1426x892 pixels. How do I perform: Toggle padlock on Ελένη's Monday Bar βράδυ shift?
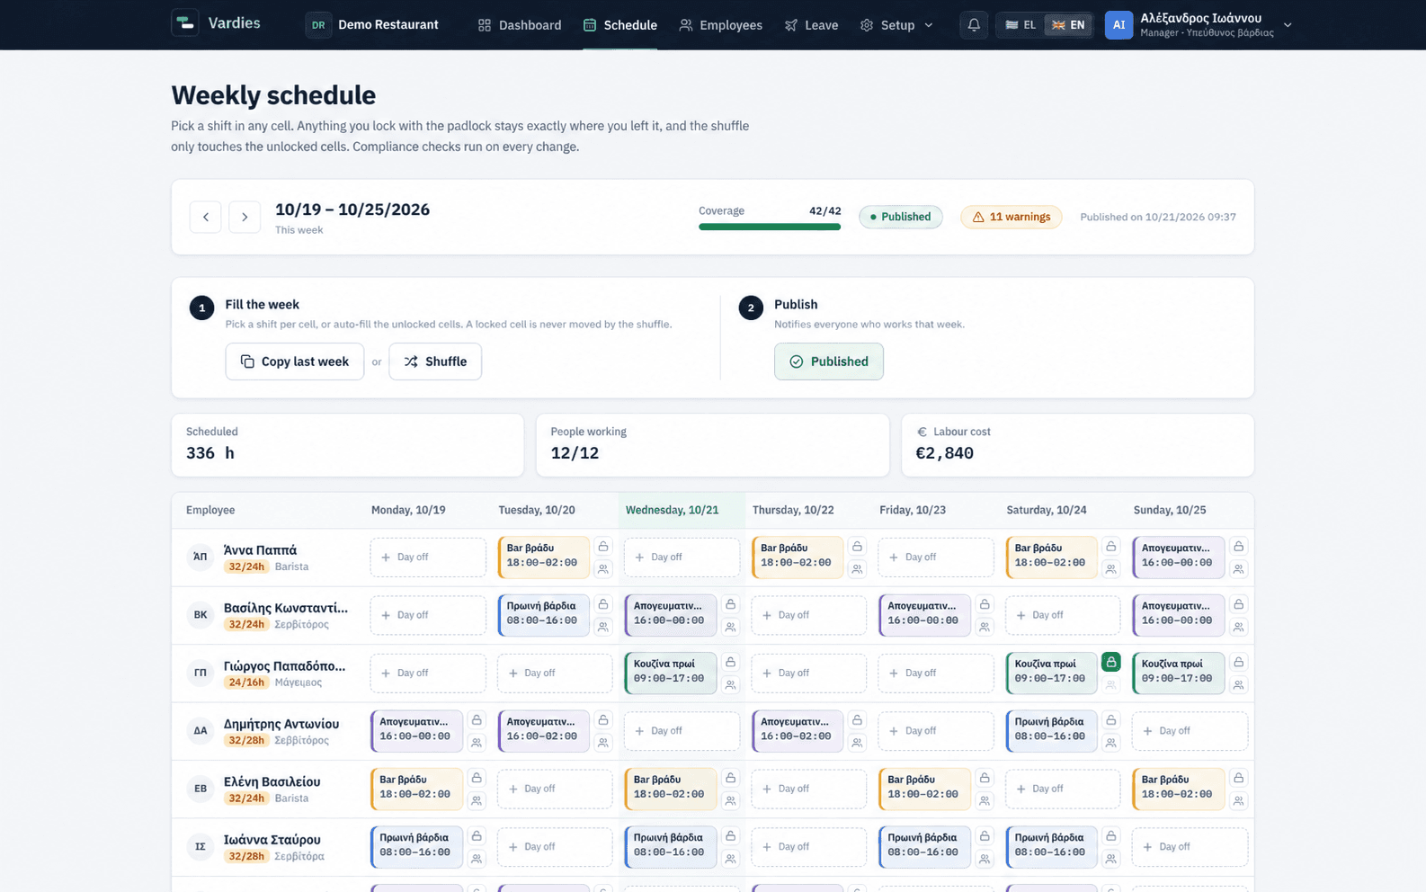pyautogui.click(x=477, y=778)
